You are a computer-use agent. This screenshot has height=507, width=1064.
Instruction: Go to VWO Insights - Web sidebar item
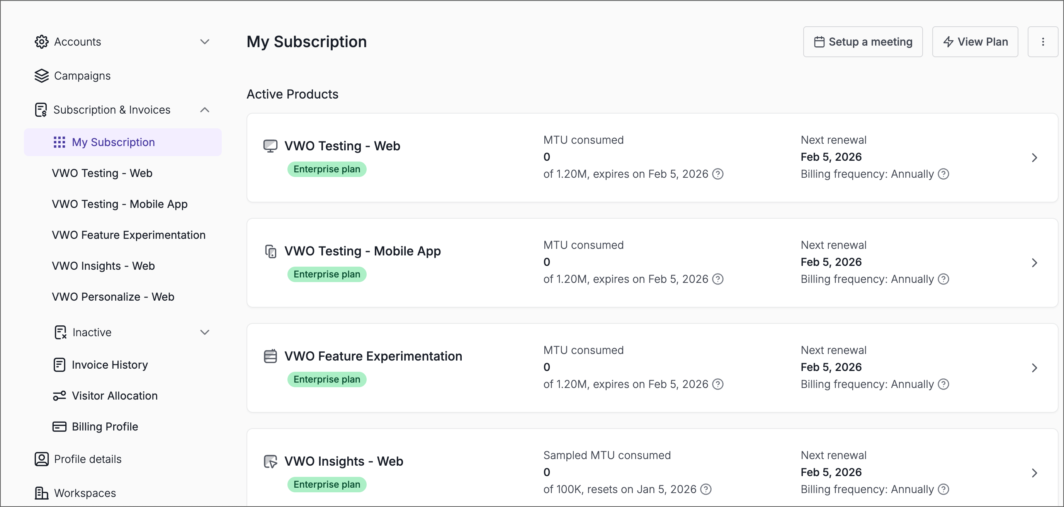tap(103, 266)
